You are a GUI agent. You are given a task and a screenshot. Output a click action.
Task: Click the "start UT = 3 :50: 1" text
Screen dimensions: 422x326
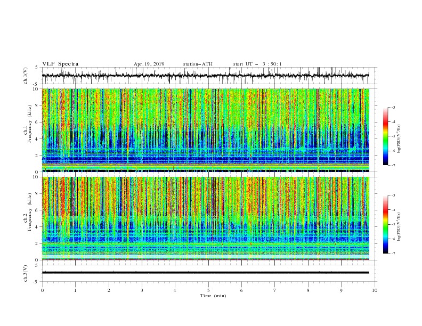(257, 64)
